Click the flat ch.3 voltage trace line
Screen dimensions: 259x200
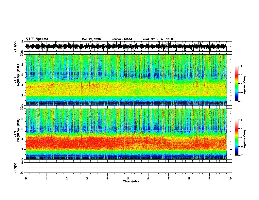click(126, 168)
